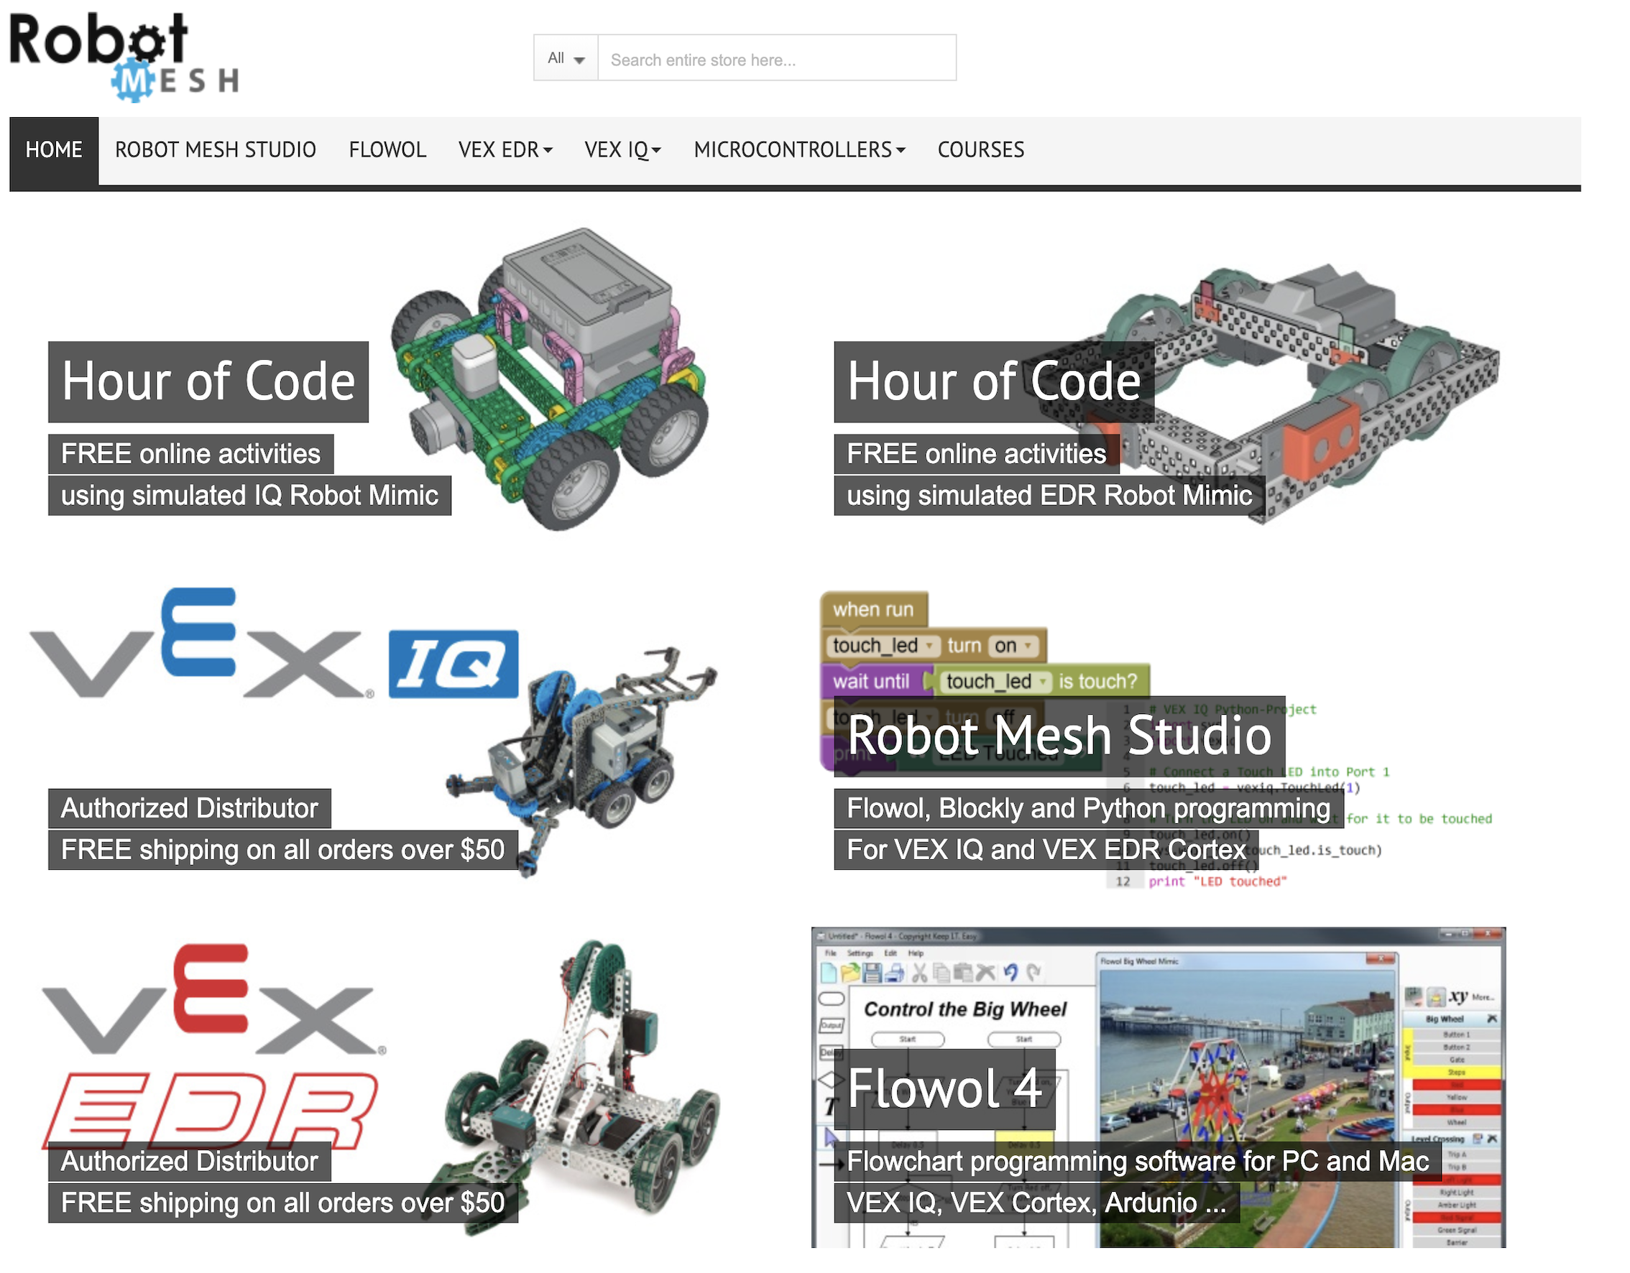Open the COURSES menu item

tap(981, 150)
